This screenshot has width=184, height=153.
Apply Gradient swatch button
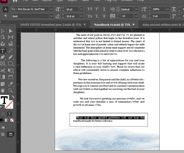[7, 120]
